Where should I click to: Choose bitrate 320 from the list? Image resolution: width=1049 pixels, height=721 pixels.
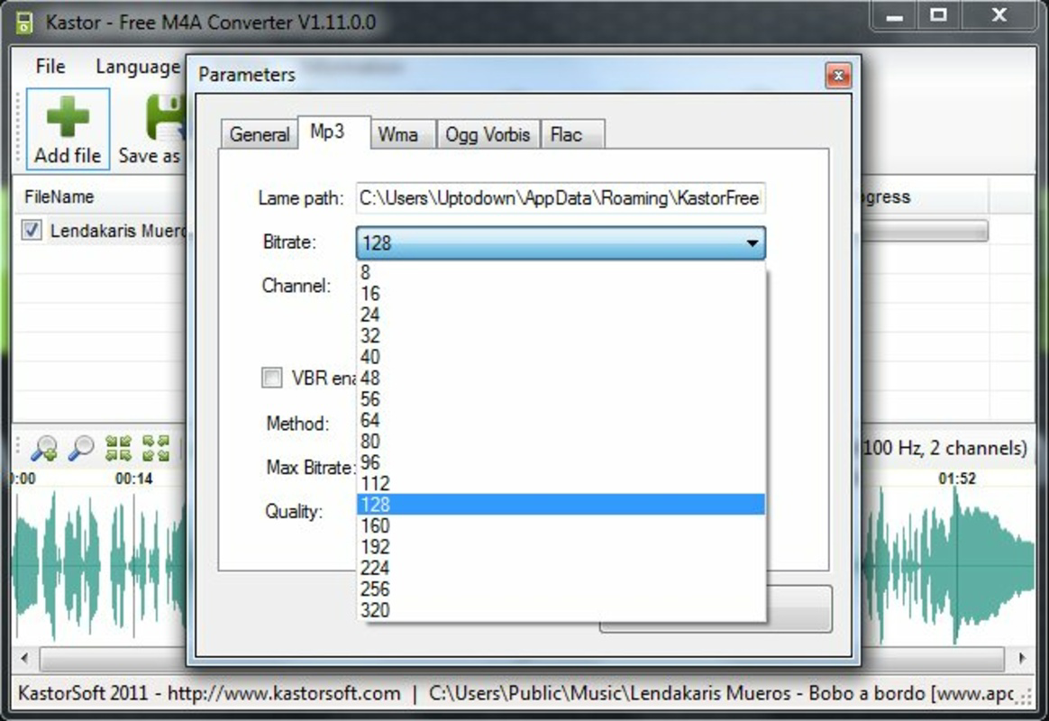[x=560, y=610]
